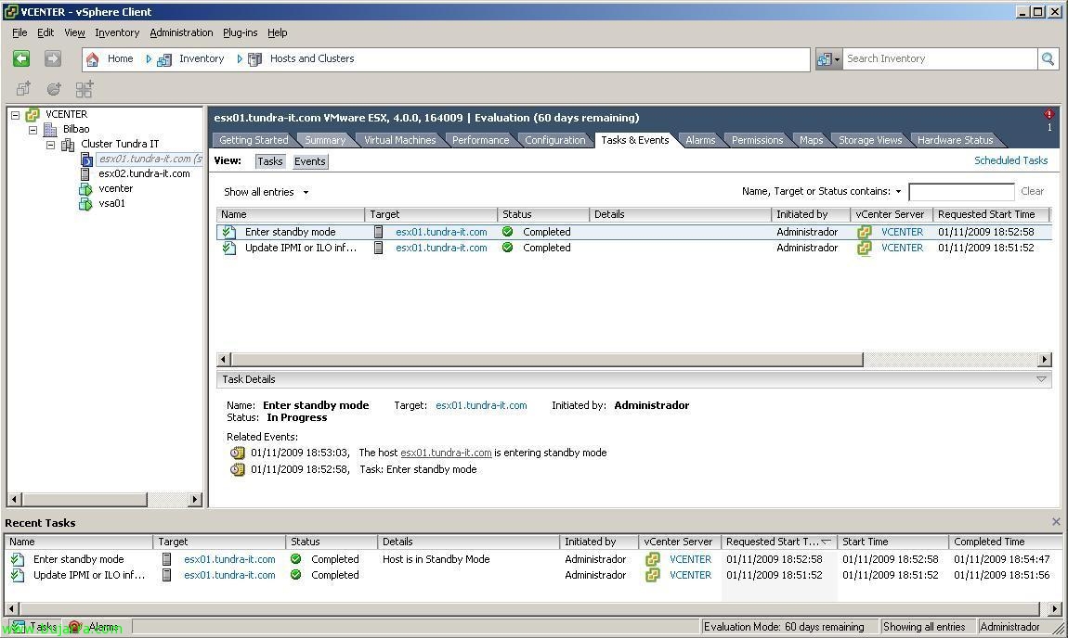Screen dimensions: 1068x638
Task: Open the Plug-ins menu
Action: click(241, 32)
